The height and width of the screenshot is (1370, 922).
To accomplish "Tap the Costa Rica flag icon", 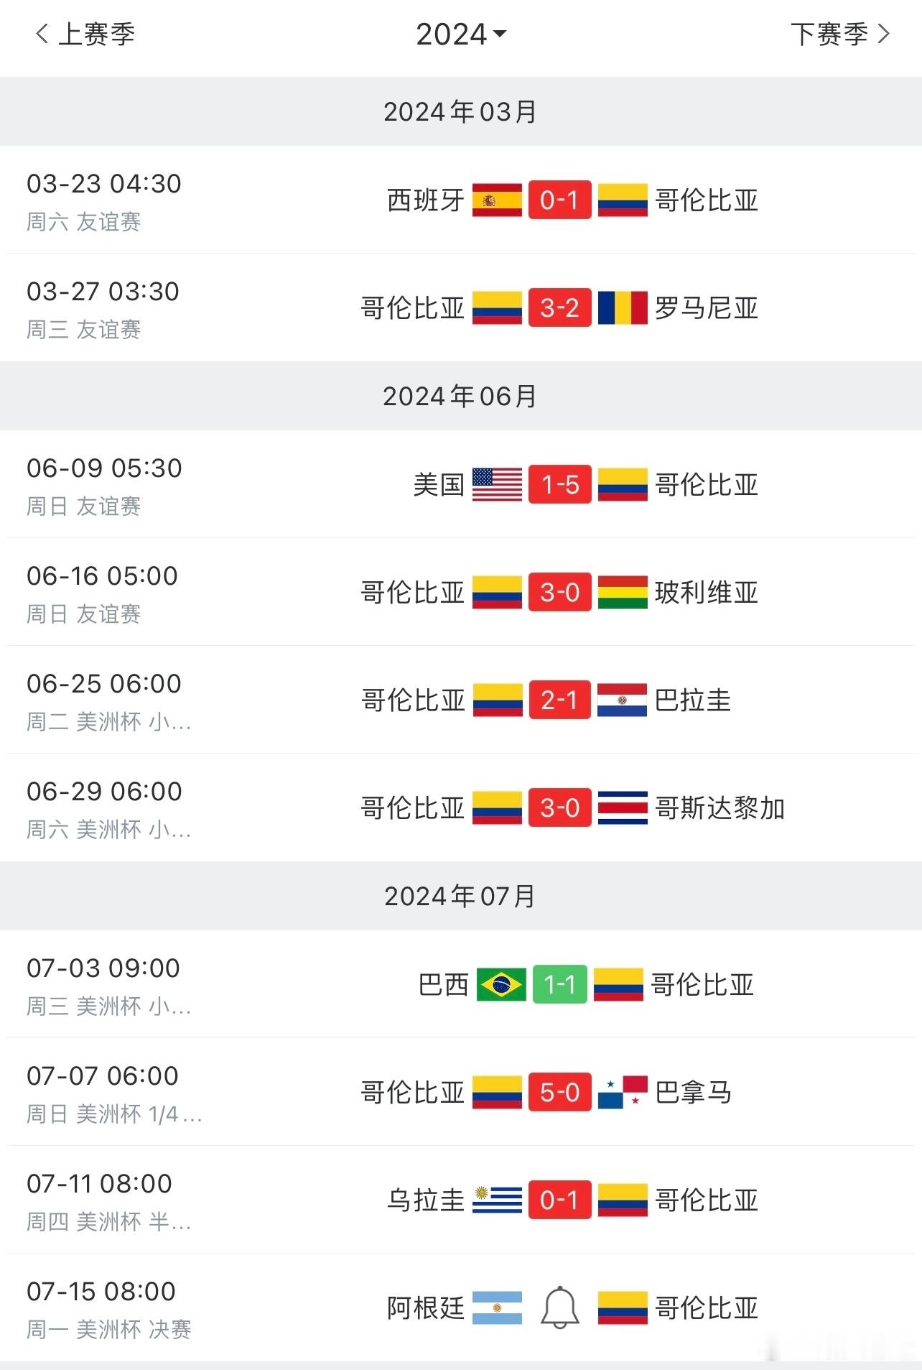I will (623, 807).
